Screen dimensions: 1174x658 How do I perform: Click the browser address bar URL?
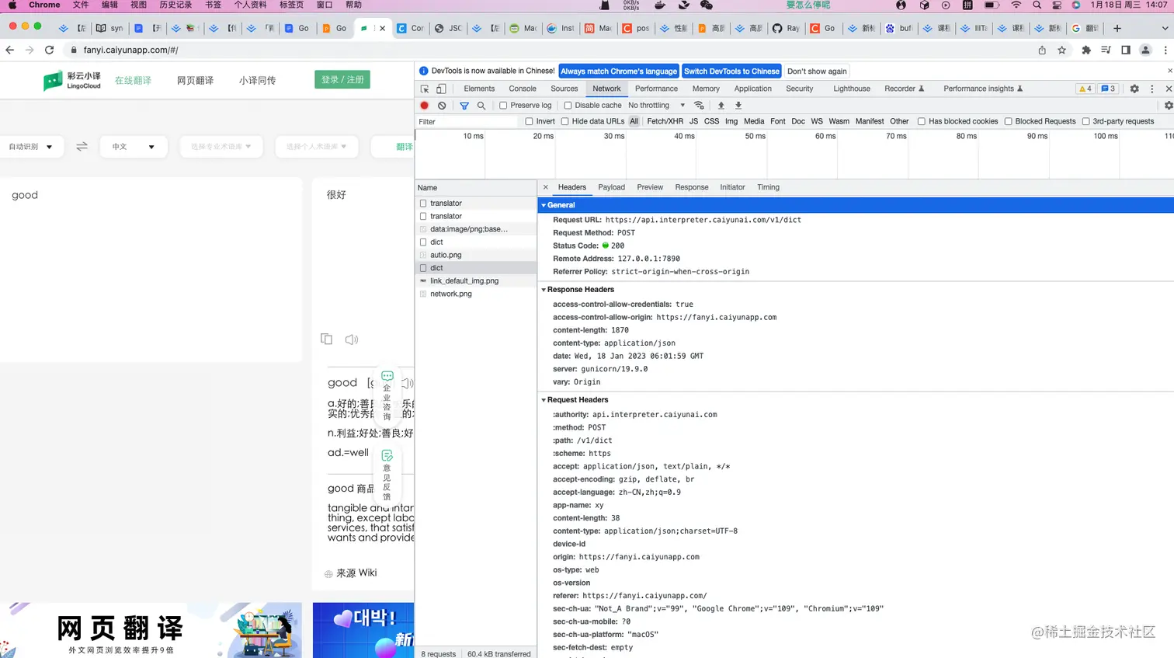[130, 50]
